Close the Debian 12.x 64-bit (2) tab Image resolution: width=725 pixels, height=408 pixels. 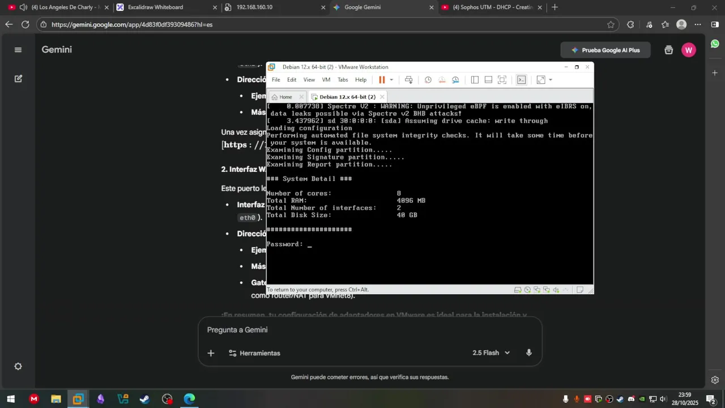tap(382, 97)
